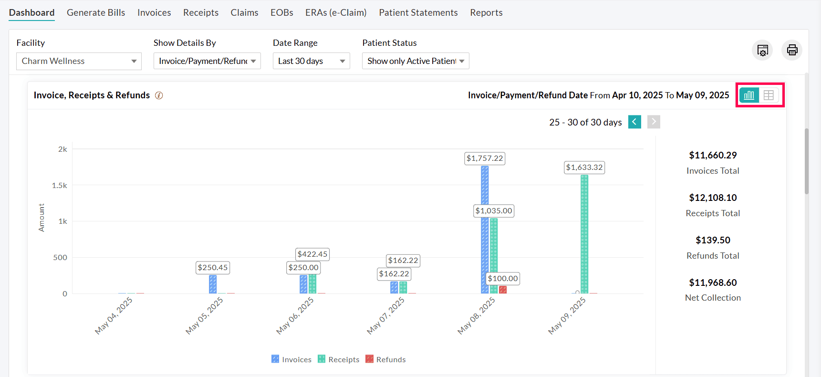
Task: Switch to bar chart view
Action: click(749, 95)
